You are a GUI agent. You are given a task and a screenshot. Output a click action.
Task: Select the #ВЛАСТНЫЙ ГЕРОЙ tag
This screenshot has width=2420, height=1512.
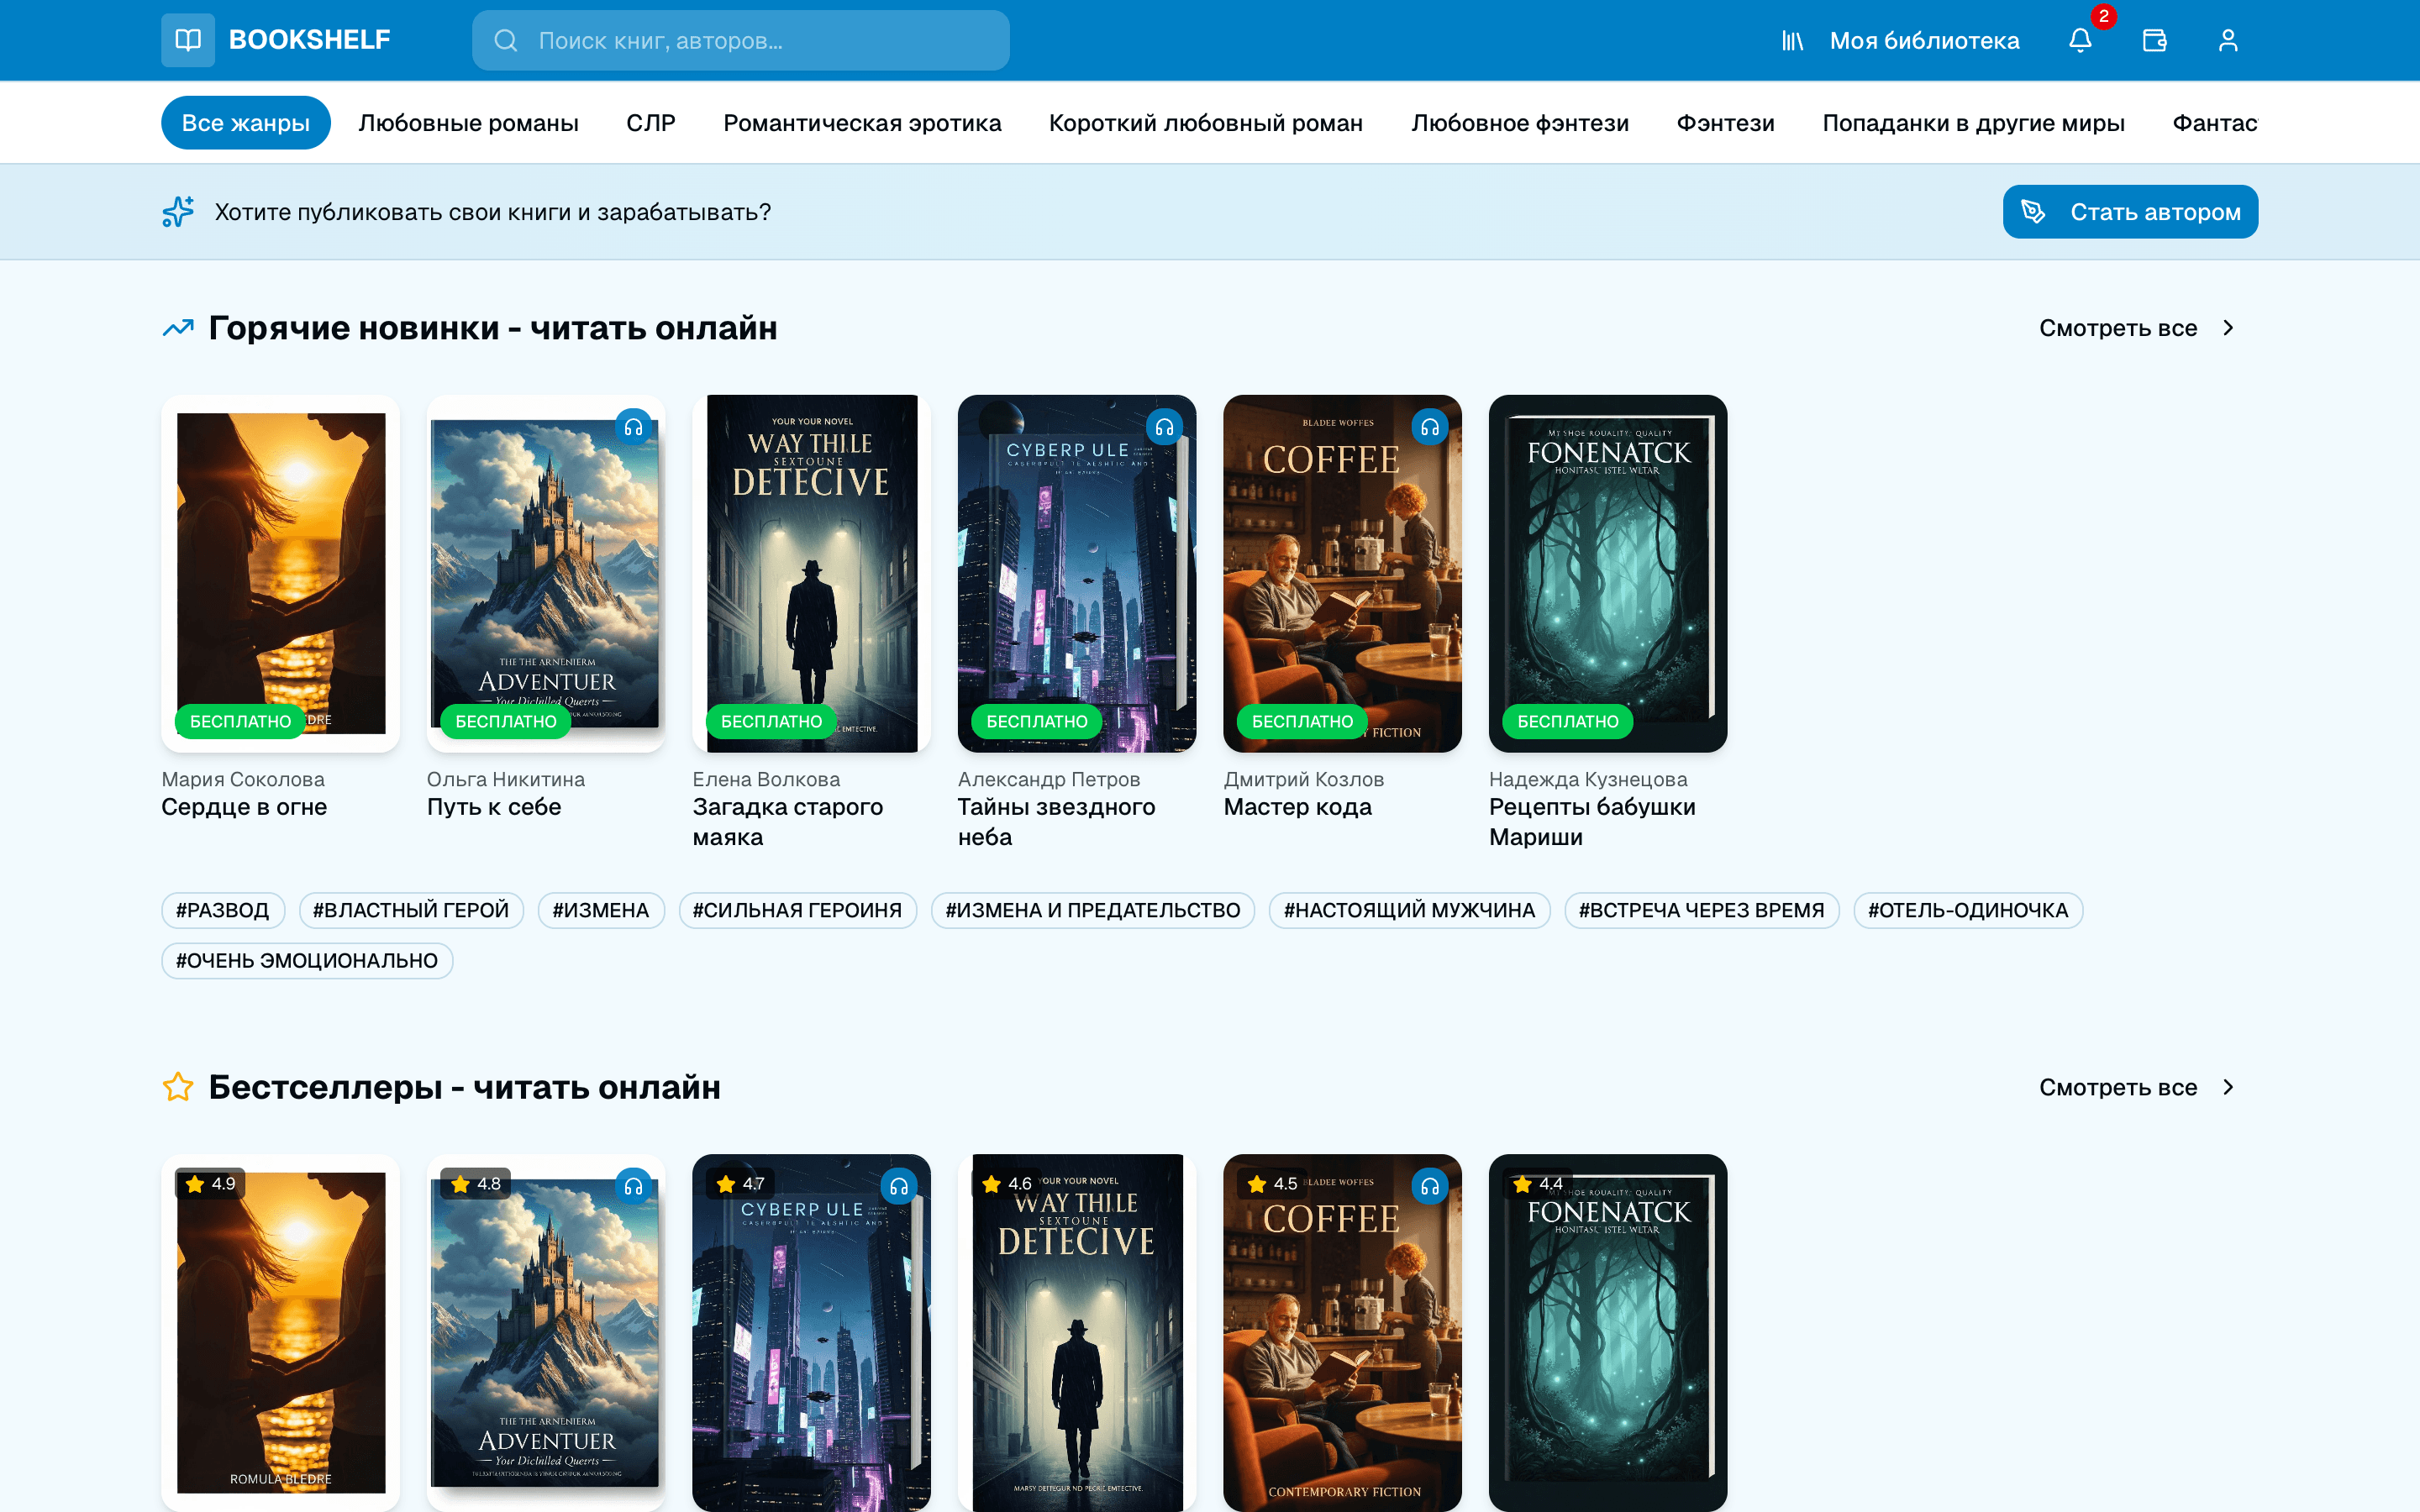point(411,910)
